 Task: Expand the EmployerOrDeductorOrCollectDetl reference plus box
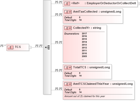tap(139, 4)
